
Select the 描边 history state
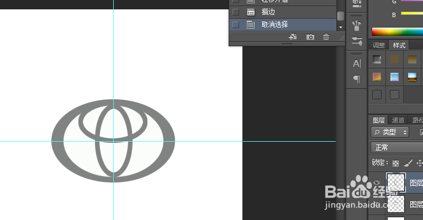(x=283, y=12)
